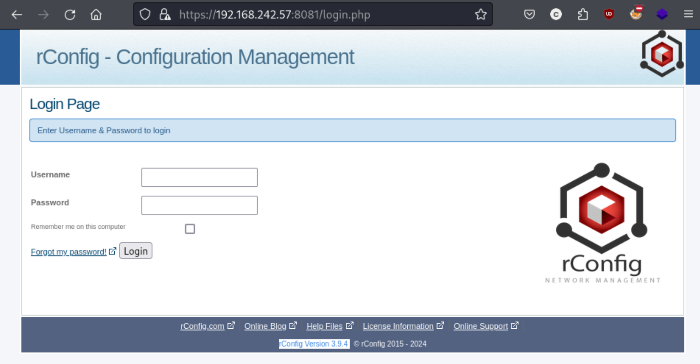The height and width of the screenshot is (364, 700).
Task: Click the large rConfig Network Management logo
Action: tap(602, 223)
